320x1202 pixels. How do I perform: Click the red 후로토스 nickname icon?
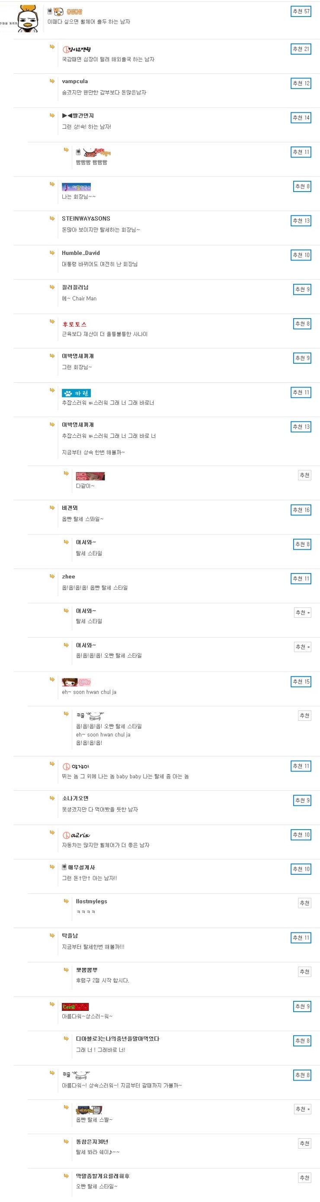tap(74, 324)
